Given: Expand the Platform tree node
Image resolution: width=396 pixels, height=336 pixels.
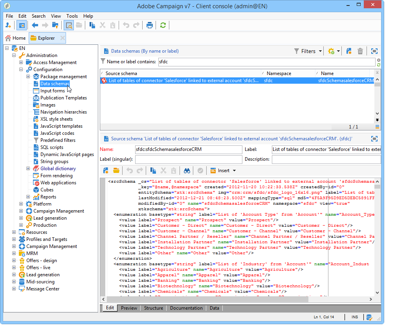Looking at the screenshot, I should (x=21, y=204).
